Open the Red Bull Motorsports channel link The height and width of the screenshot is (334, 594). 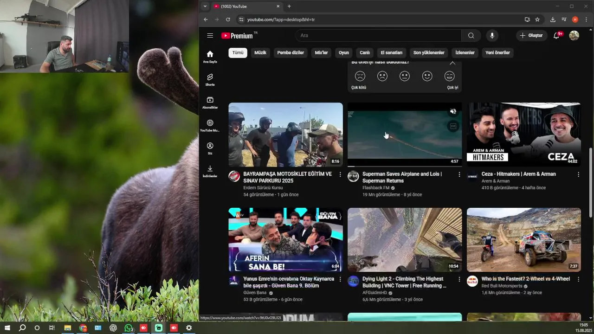click(502, 286)
